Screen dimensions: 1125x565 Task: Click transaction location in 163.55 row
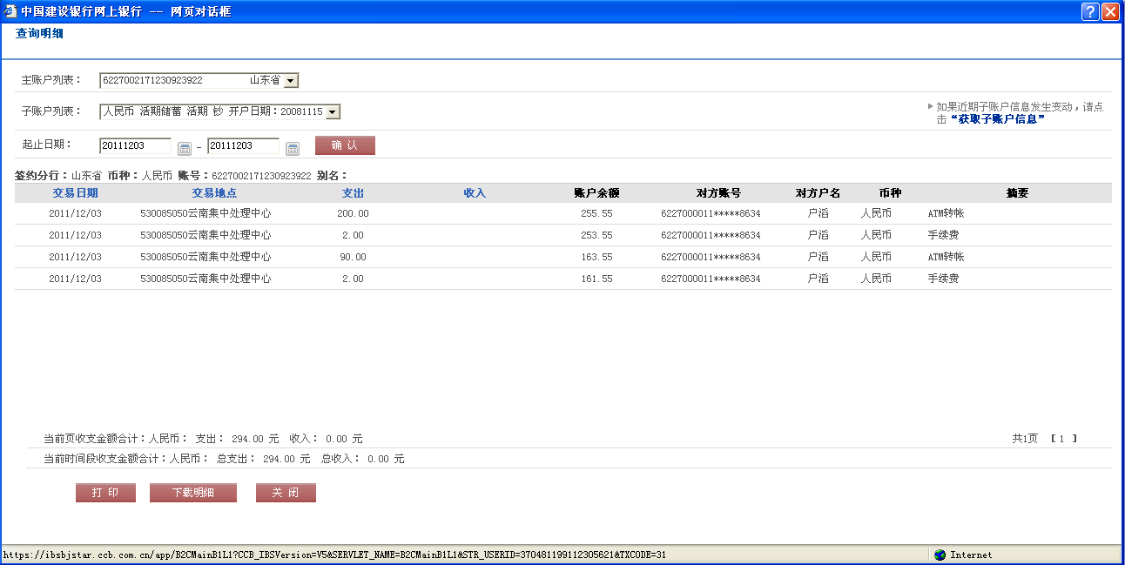click(205, 257)
